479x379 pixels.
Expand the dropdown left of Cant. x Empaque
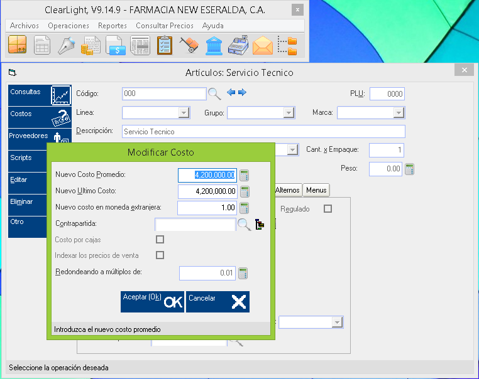292,150
